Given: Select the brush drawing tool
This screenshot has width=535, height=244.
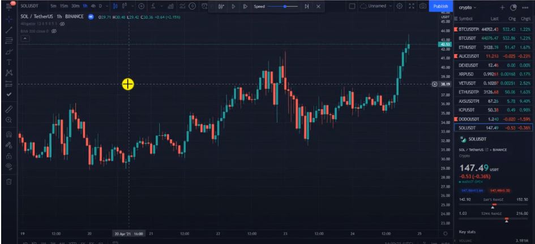Looking at the screenshot, I should pyautogui.click(x=9, y=52).
